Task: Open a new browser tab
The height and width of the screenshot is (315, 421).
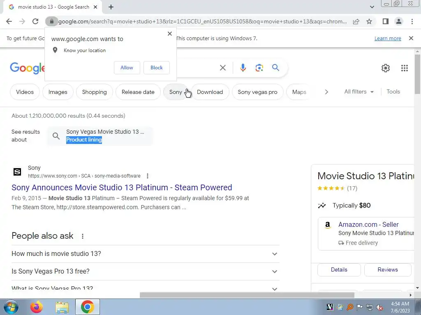Action: tap(111, 7)
